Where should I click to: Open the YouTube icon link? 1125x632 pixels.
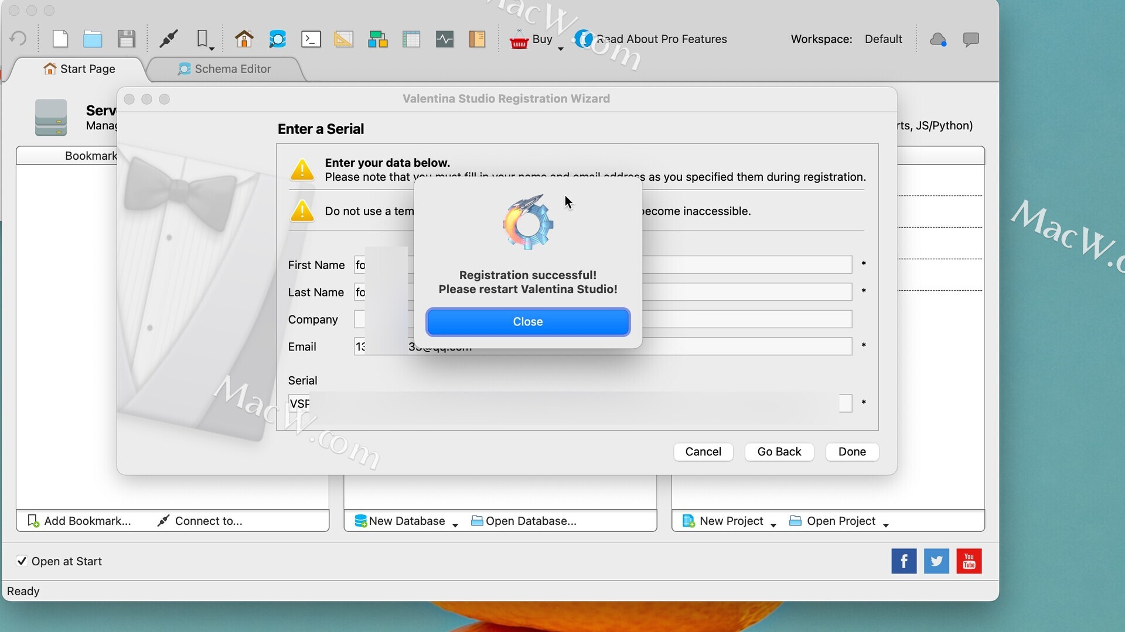(x=969, y=561)
